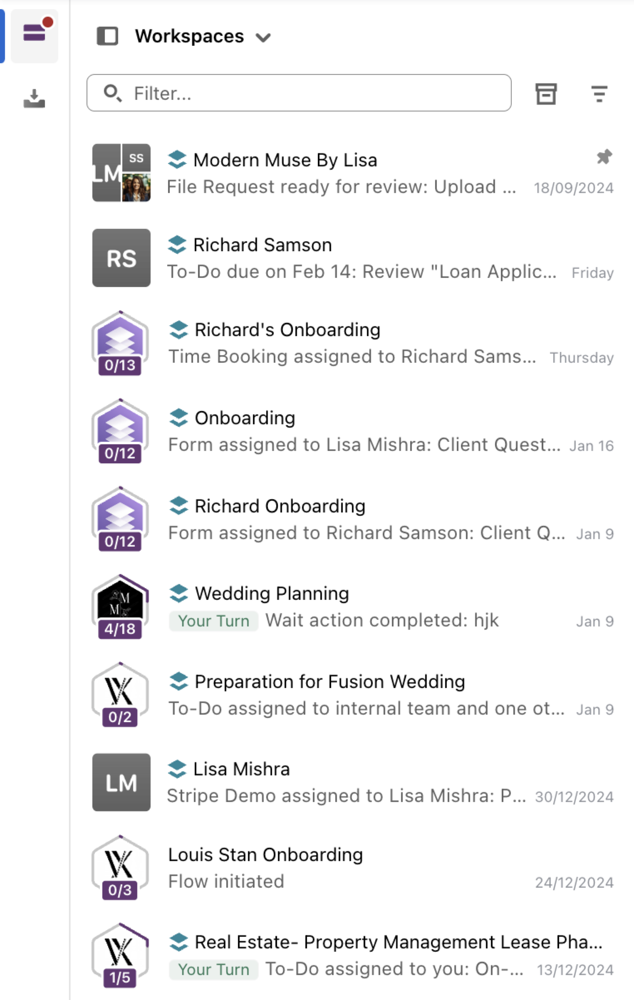Viewport: 634px width, 1000px height.
Task: Focus the Filter search field
Action: 299,93
